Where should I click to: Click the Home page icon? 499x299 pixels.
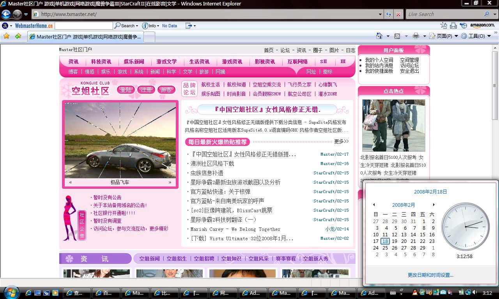379,36
